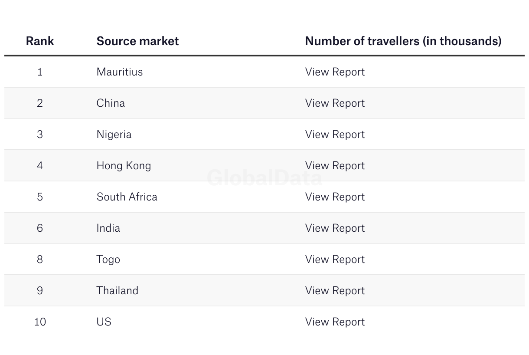
Task: Click the GlobalData watermark
Action: 264,177
